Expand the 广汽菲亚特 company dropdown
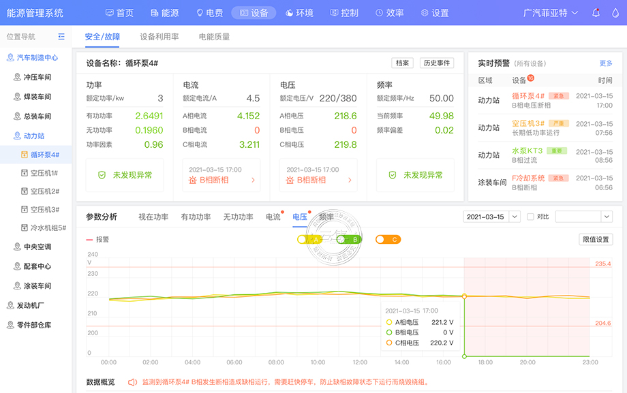The image size is (627, 393). (x=551, y=13)
